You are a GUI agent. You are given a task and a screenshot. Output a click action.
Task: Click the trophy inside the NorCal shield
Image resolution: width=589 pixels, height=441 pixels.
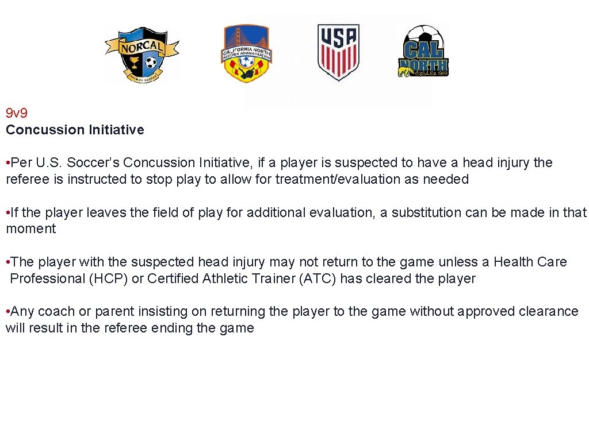[134, 63]
